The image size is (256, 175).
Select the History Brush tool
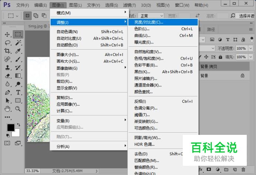[x=18, y=67]
